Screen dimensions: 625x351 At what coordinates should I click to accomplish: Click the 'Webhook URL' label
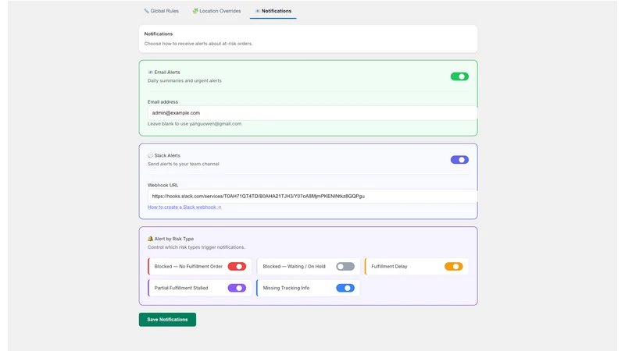(162, 185)
